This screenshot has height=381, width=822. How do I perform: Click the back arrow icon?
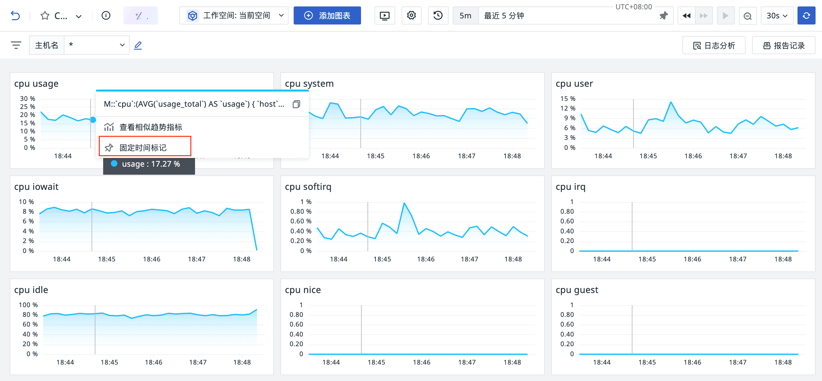(15, 15)
